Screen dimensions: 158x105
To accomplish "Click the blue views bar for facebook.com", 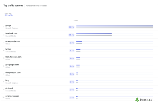I will pyautogui.click(x=94, y=34).
